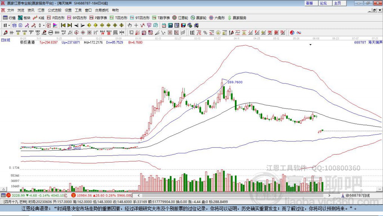The height and width of the screenshot is (216, 383).
Task: Open 赢家服务 with the dollar icon
Action: (237, 18)
